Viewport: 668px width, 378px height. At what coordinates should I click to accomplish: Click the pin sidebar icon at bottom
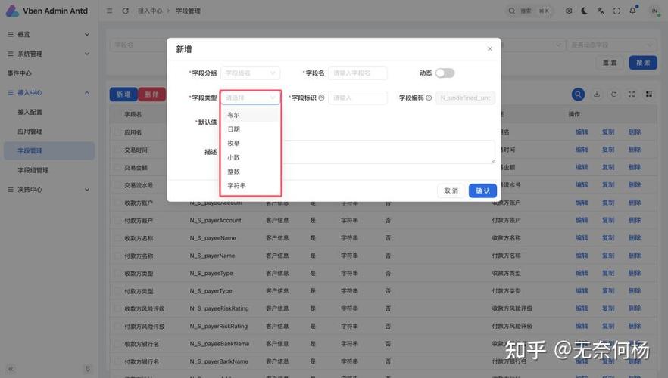point(88,369)
